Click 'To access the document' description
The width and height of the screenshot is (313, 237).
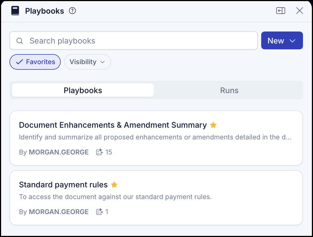coord(115,197)
